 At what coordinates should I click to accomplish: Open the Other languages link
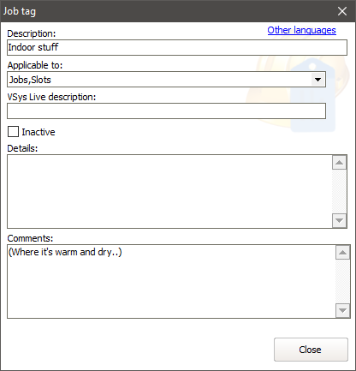(x=301, y=30)
